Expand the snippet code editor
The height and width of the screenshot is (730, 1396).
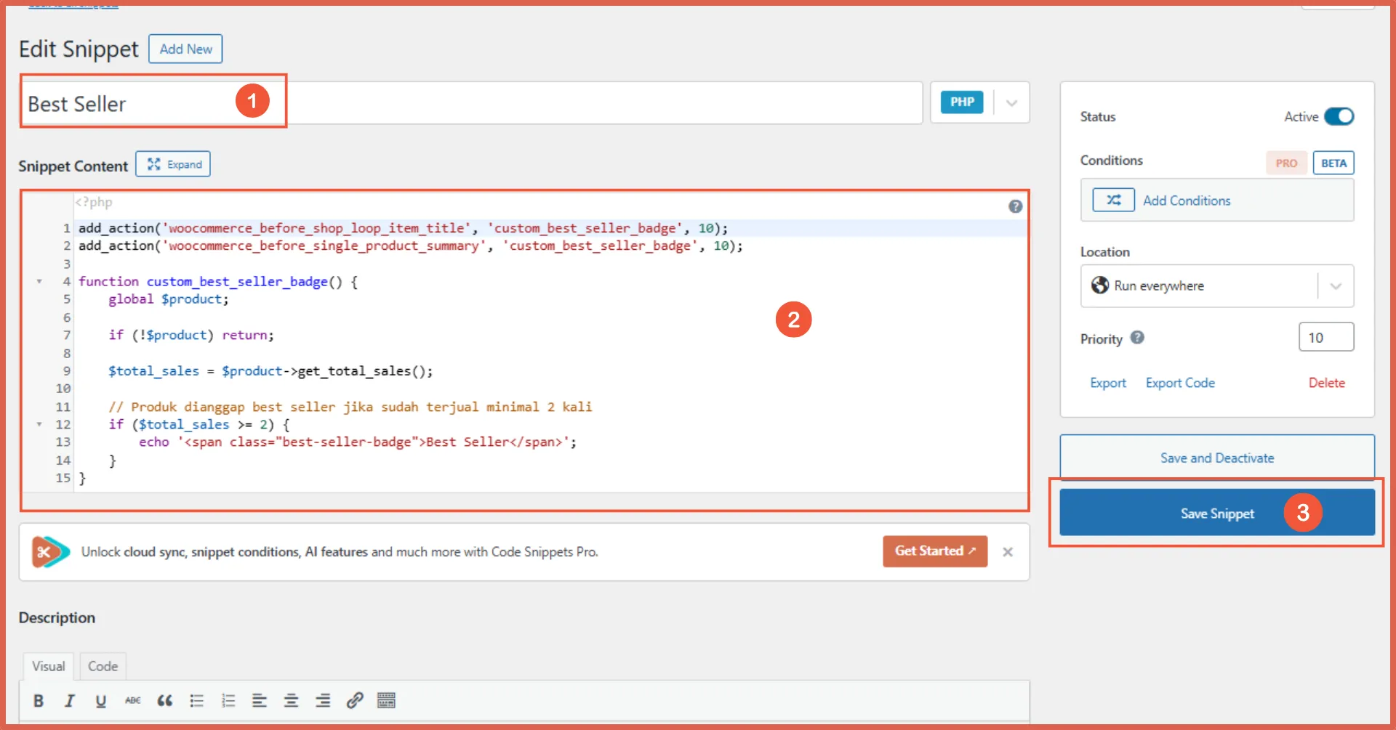tap(174, 165)
